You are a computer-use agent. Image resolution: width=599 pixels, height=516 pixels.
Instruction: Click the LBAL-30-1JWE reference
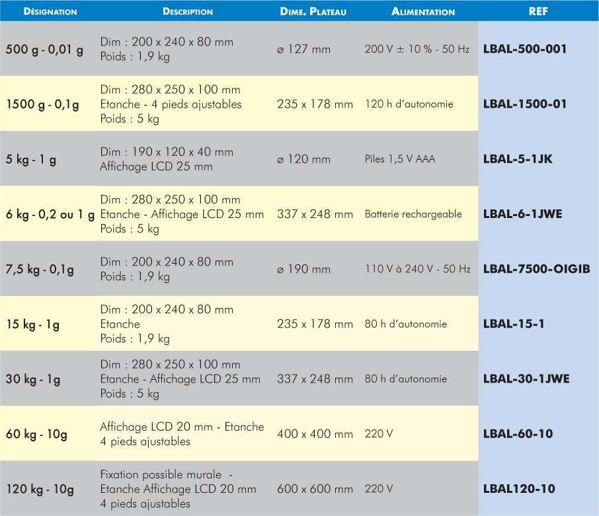click(x=526, y=379)
